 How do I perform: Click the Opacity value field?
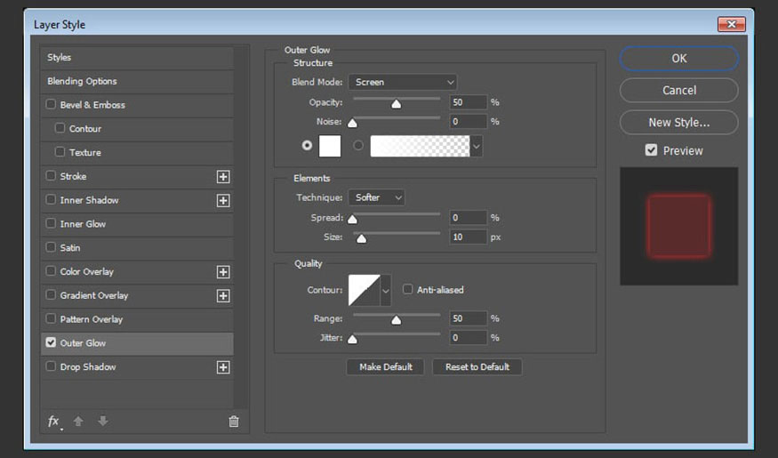[x=468, y=102]
